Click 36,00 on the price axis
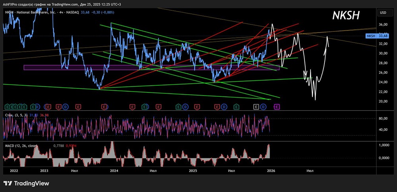The height and width of the screenshot is (192, 397). point(384,25)
